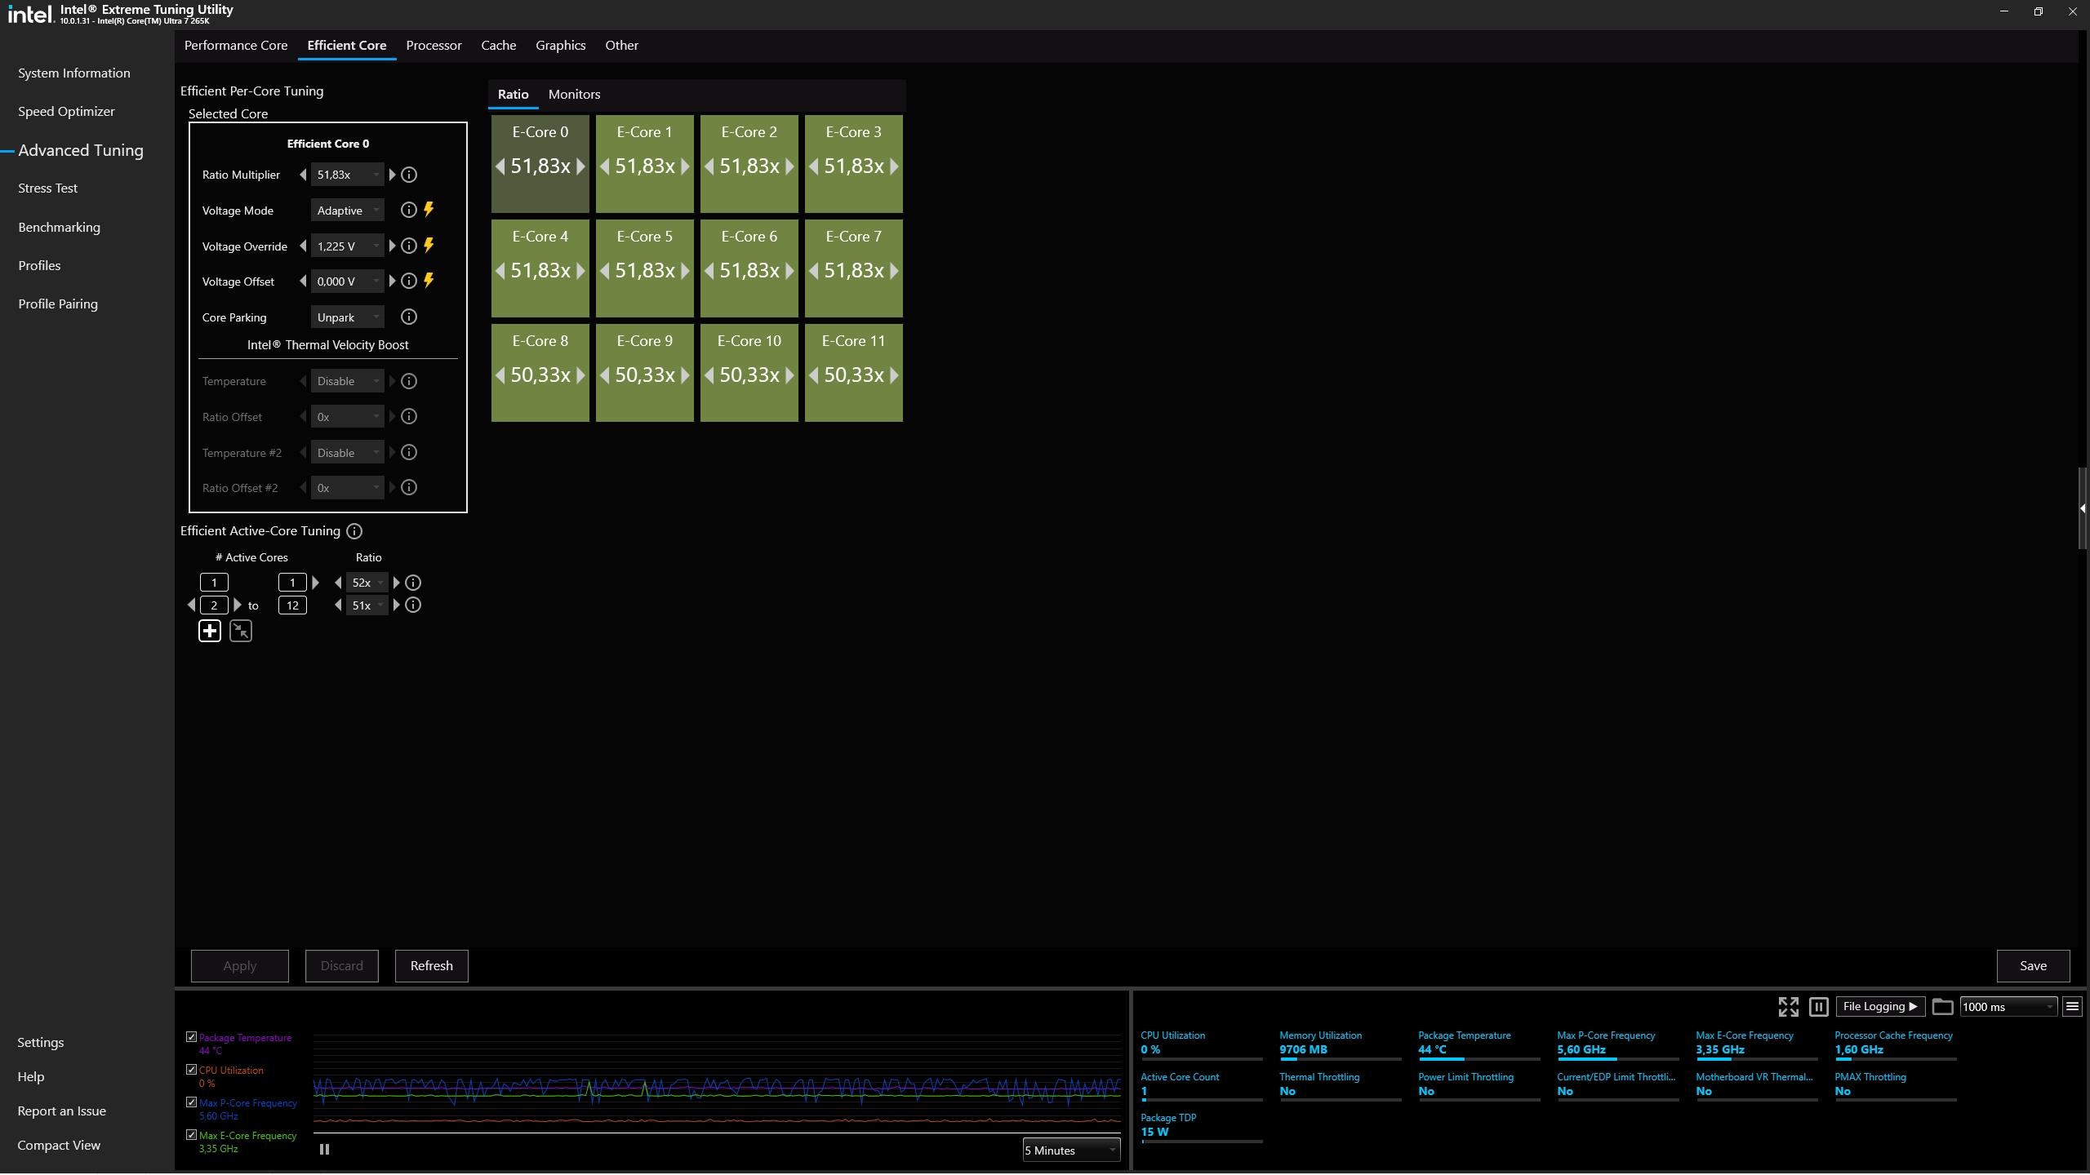
Task: Pause the graph playback
Action: [324, 1149]
